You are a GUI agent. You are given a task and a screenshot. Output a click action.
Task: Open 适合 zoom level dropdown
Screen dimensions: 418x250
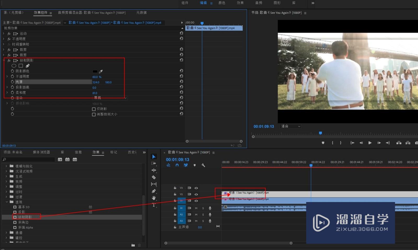point(291,126)
